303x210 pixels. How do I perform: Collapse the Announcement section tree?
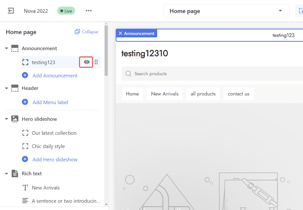(7, 48)
